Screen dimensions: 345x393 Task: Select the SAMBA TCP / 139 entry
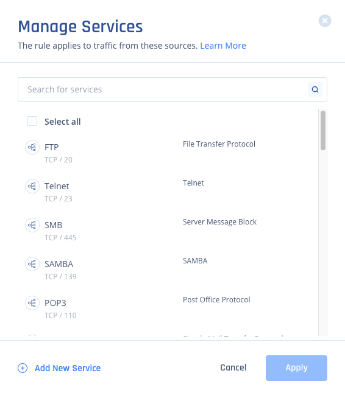(60, 276)
